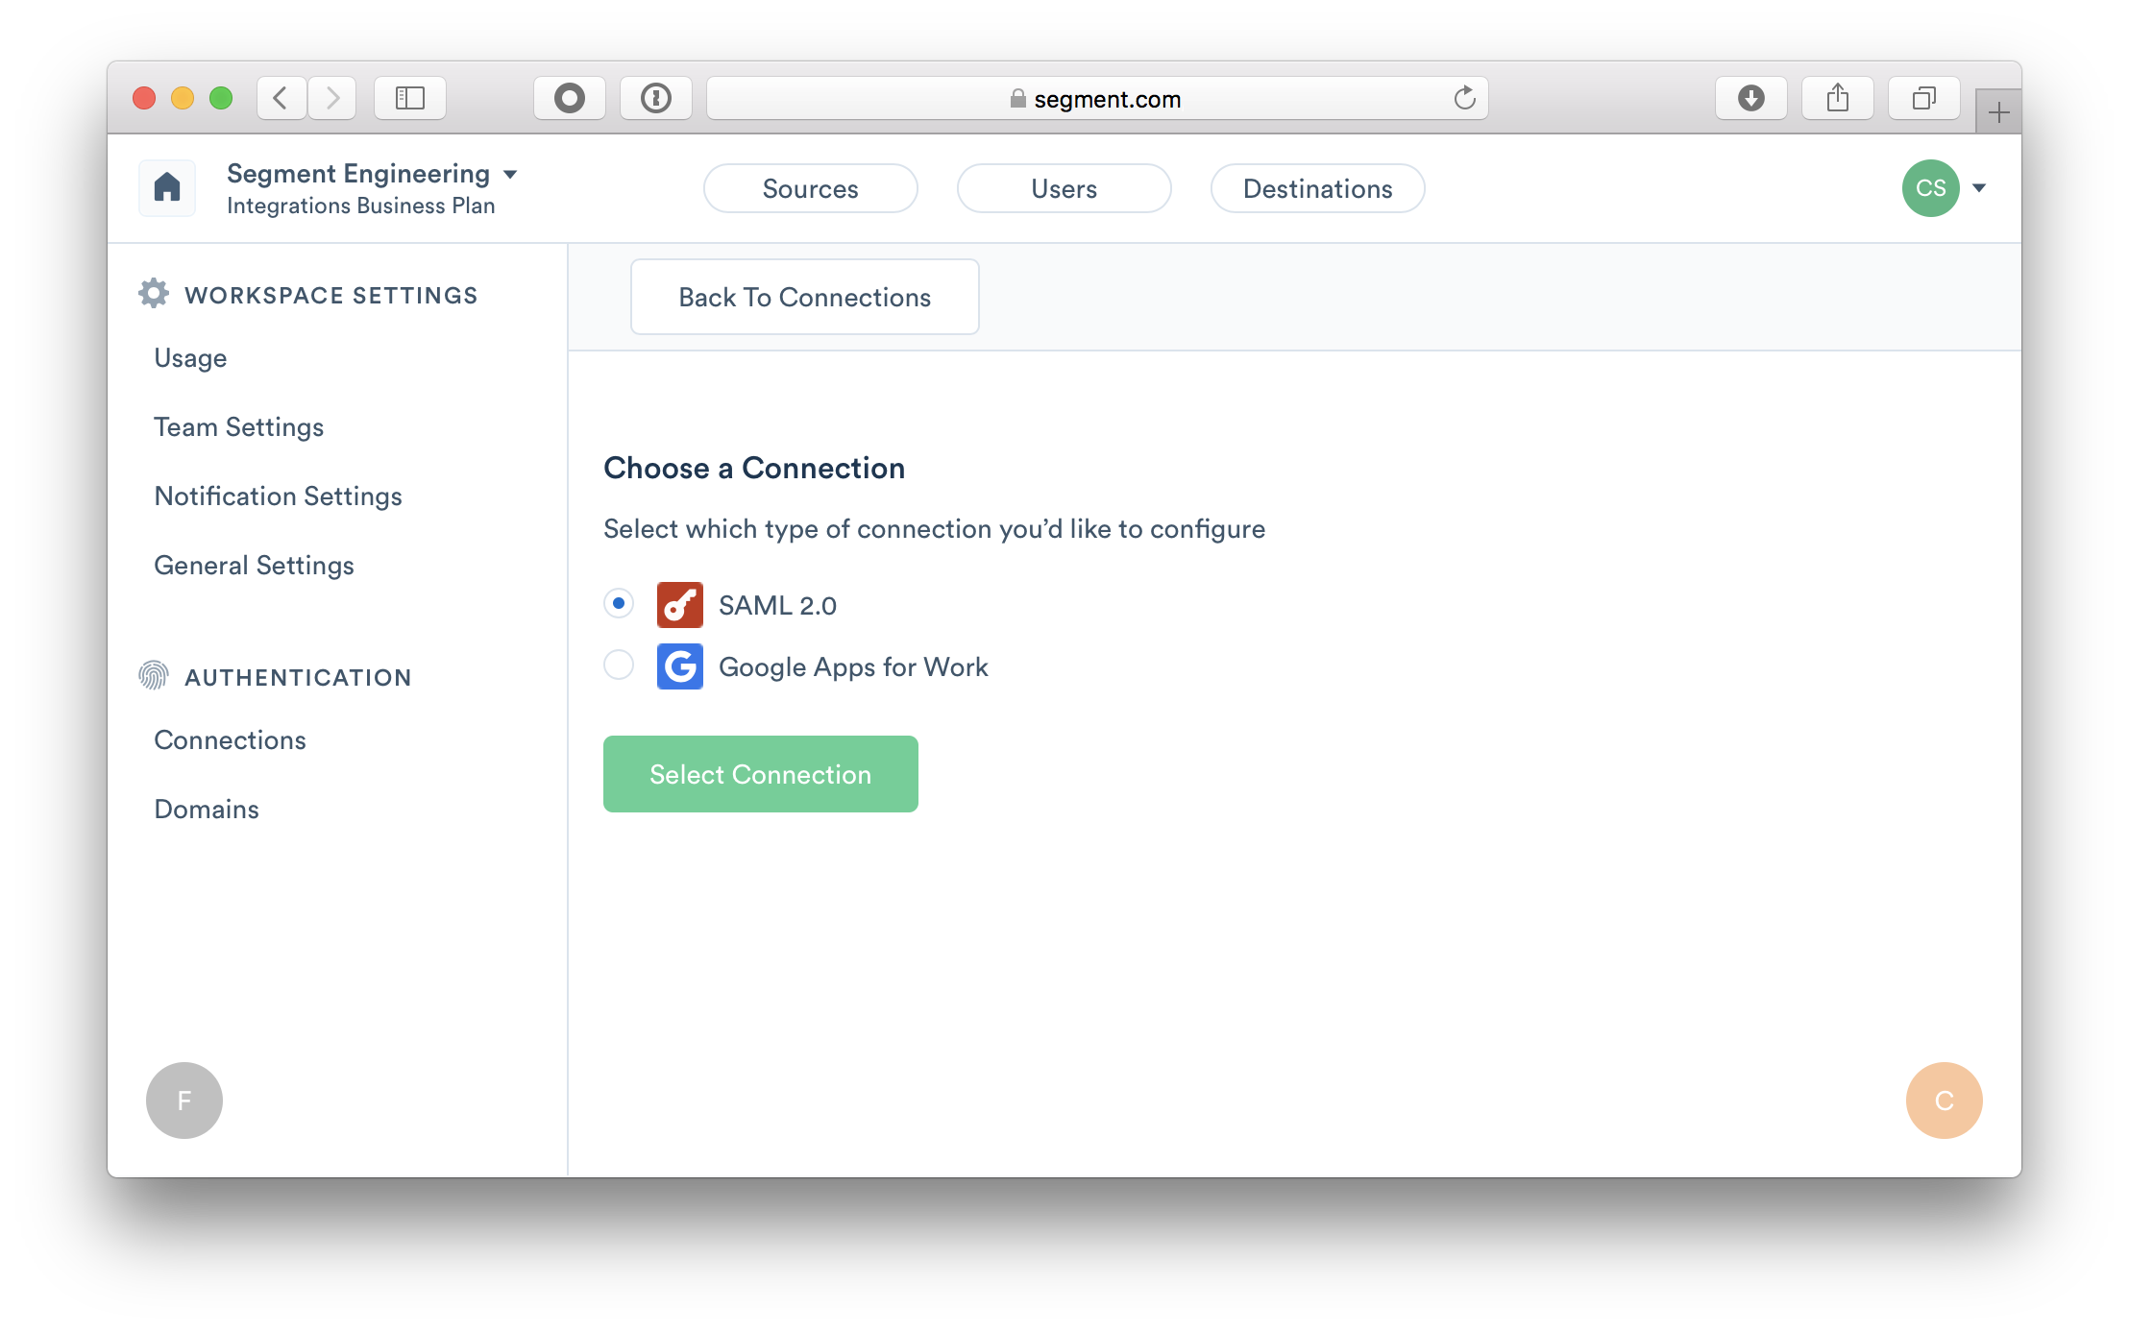Click the Google Apps G icon
Viewport: 2129px width, 1331px height.
point(680,666)
